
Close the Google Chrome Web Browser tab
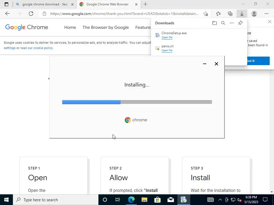(x=136, y=5)
